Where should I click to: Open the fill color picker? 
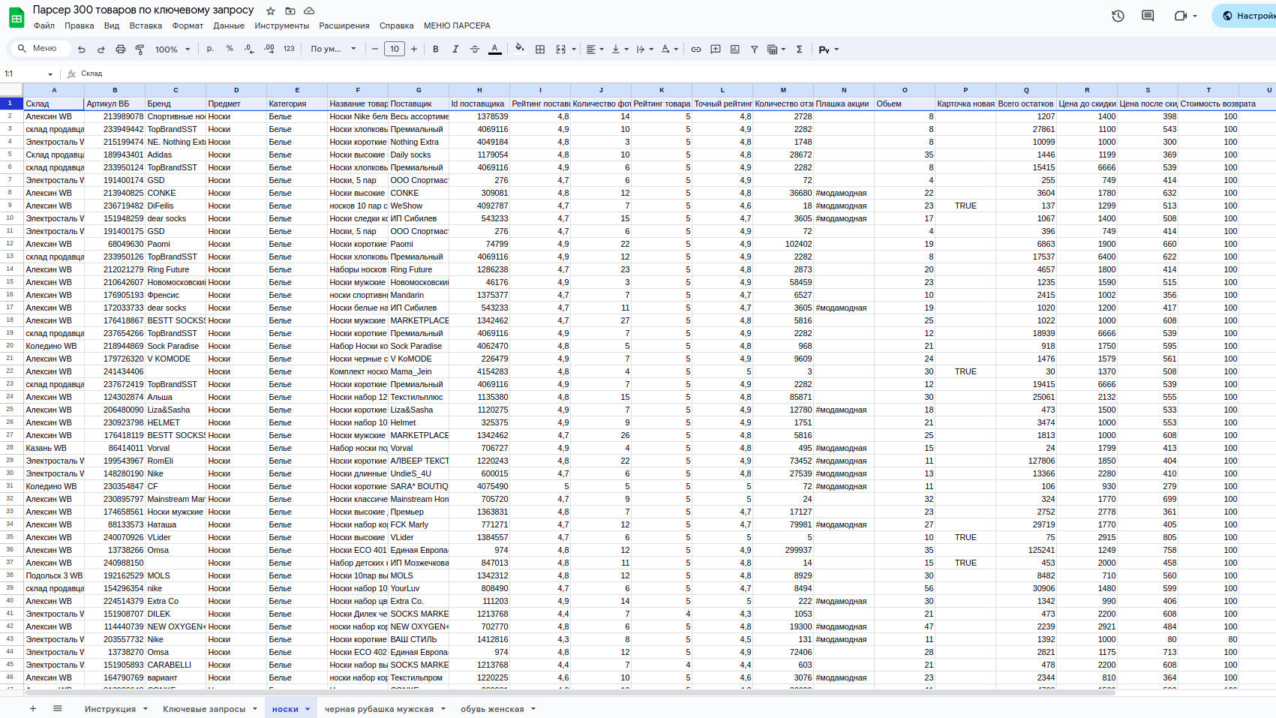tap(519, 50)
